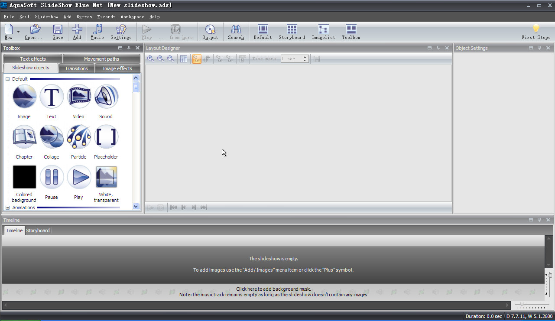Switch to the Movement paths tab
The width and height of the screenshot is (555, 321).
tap(101, 58)
